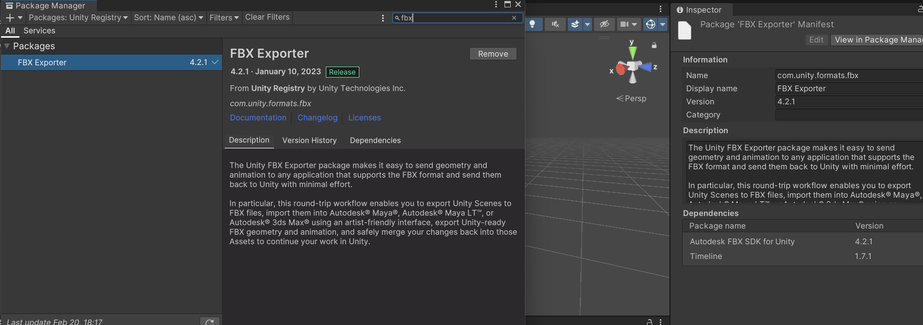Click Last update Feb 20 status text
Screen dimensions: 923x325
click(54, 321)
